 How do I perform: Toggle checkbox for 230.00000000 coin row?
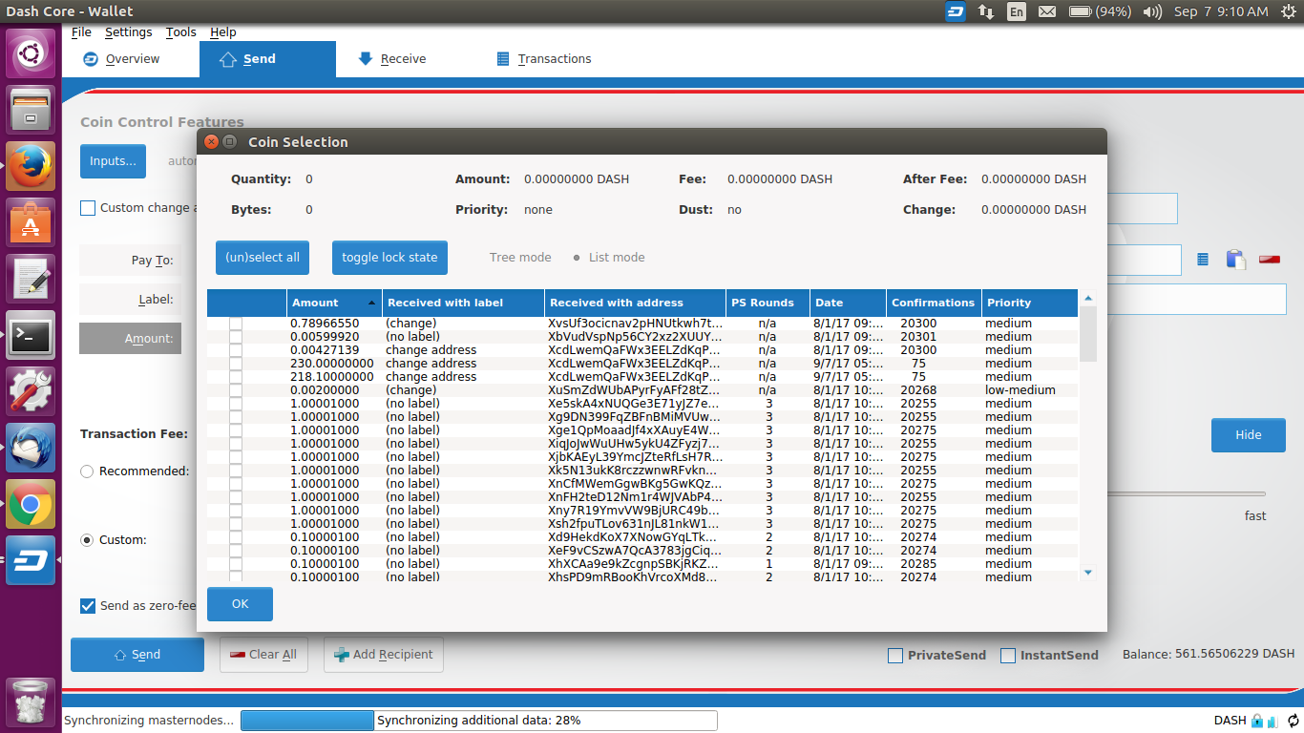[x=236, y=364]
